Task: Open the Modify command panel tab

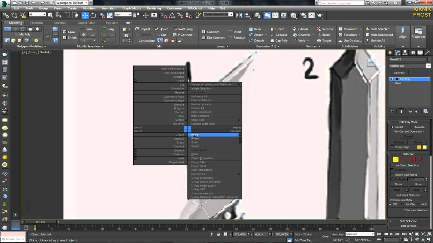Action: coord(398,53)
